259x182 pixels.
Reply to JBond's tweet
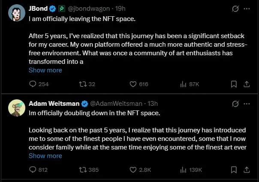tap(33, 84)
